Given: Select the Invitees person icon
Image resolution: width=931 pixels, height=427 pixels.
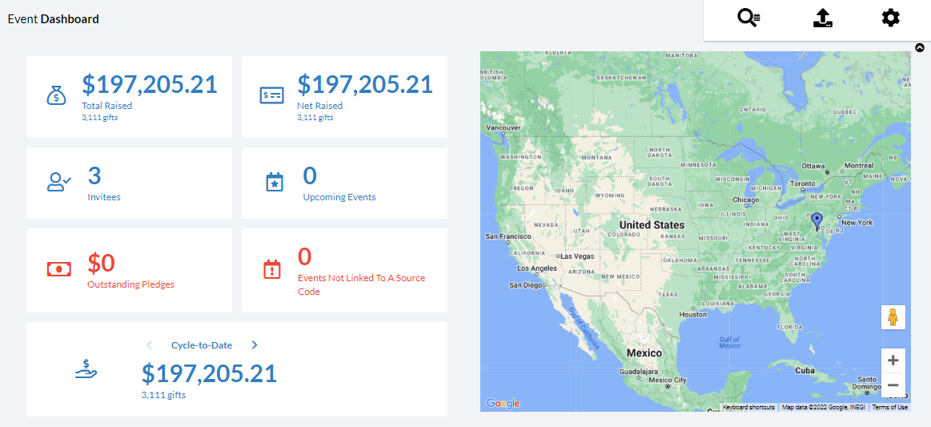Looking at the screenshot, I should 58,181.
